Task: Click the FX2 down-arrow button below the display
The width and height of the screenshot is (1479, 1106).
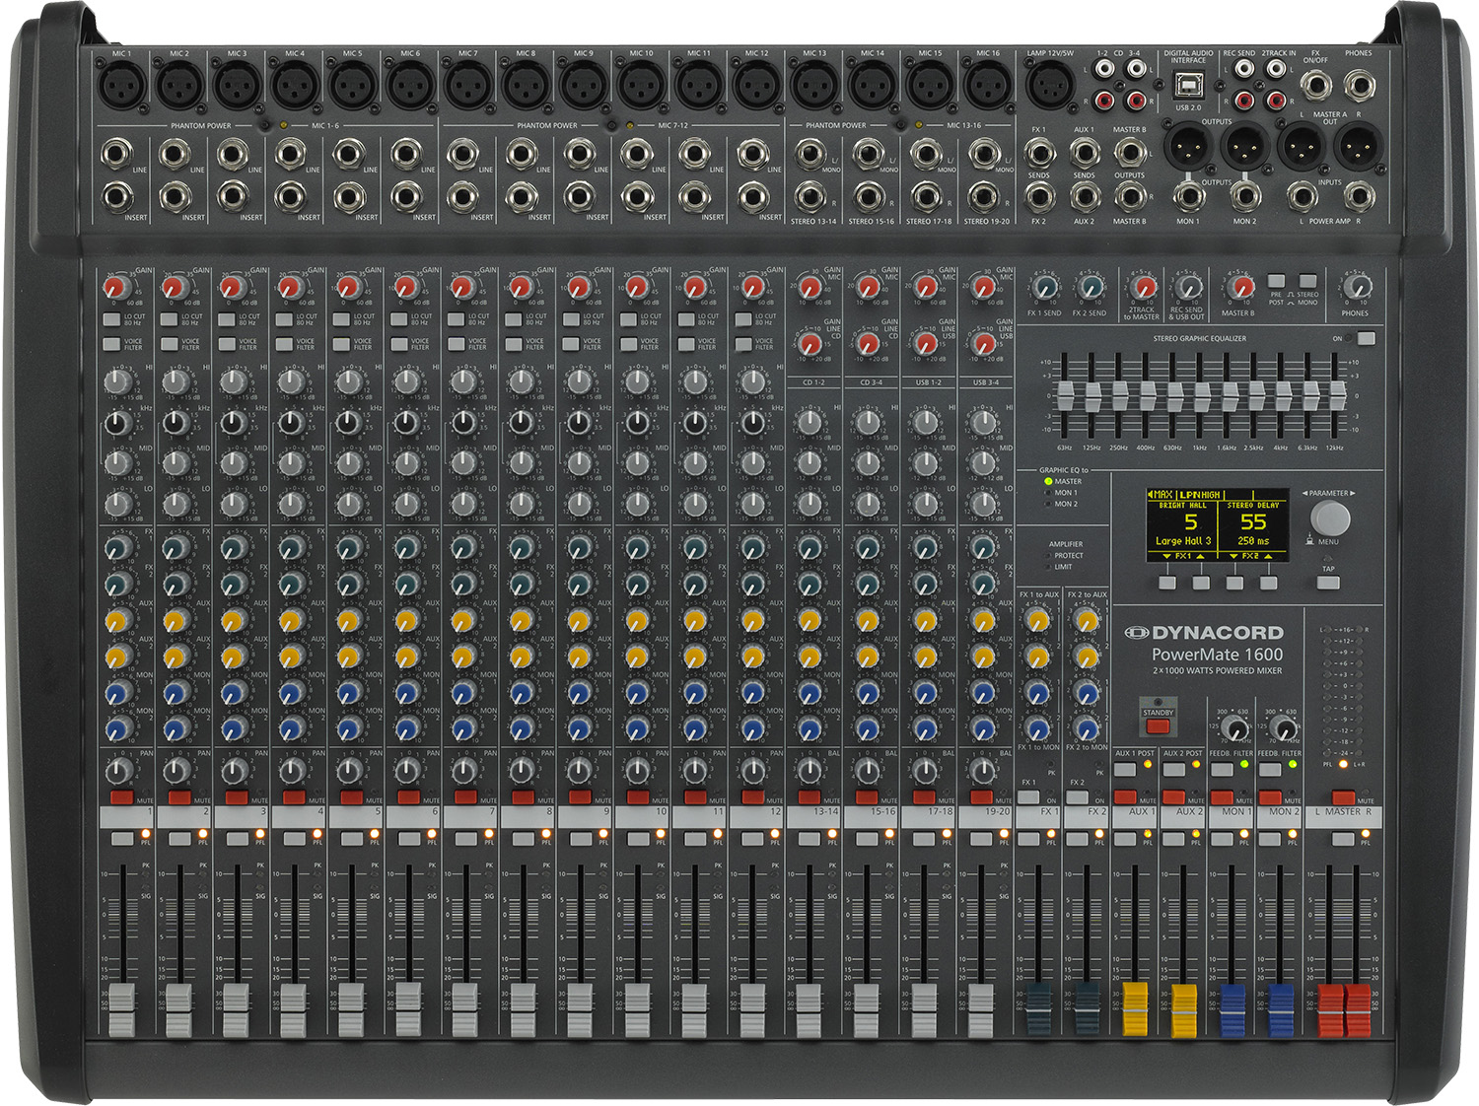Action: [x=1234, y=583]
